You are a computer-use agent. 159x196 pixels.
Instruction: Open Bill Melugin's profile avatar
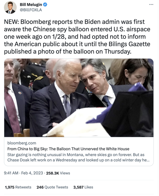tap(10, 8)
